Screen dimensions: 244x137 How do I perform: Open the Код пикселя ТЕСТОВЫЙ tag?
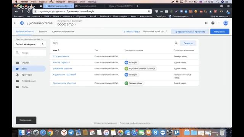[64, 75]
